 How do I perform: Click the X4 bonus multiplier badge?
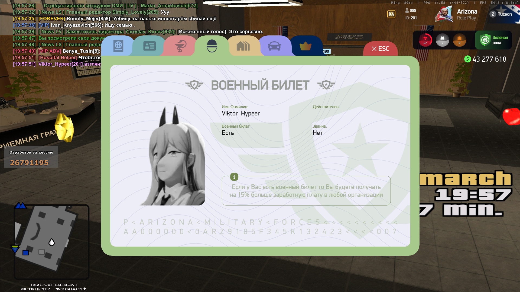[x=391, y=14]
